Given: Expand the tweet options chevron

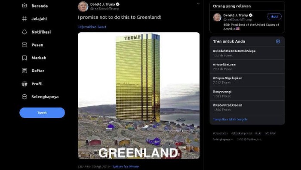Looking at the screenshot, I should (x=198, y=4).
